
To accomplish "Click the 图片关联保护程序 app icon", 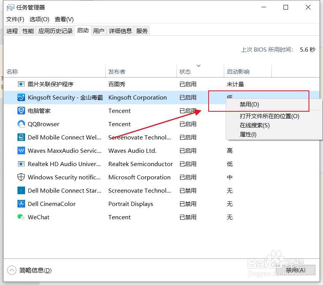I will [21, 84].
